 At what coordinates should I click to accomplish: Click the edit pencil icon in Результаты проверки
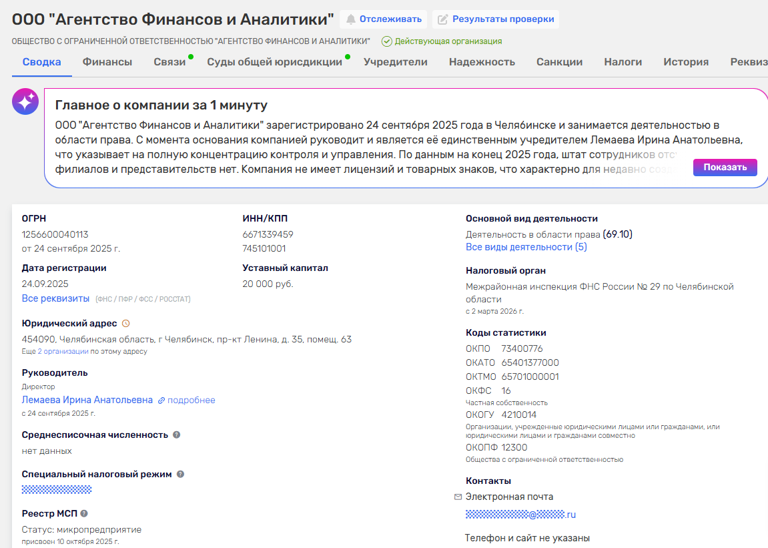pyautogui.click(x=443, y=19)
